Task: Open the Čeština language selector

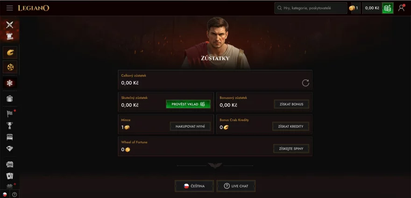Action: (x=194, y=186)
